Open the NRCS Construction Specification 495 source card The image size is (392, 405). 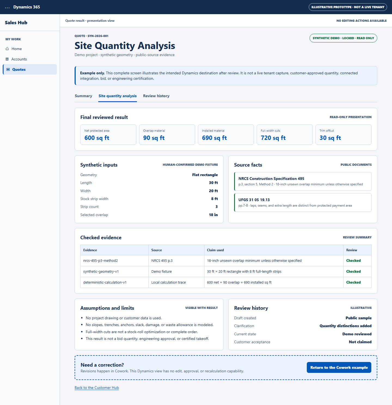tap(303, 181)
